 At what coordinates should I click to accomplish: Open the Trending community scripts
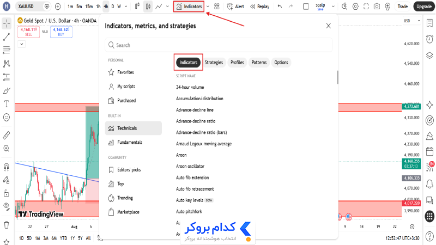tap(133, 198)
